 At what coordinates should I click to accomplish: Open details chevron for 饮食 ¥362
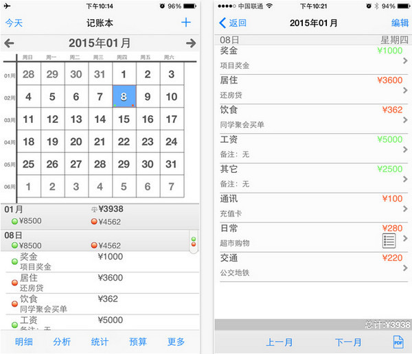pyautogui.click(x=405, y=120)
